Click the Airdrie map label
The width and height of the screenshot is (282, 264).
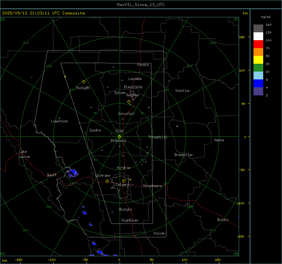(x=123, y=168)
